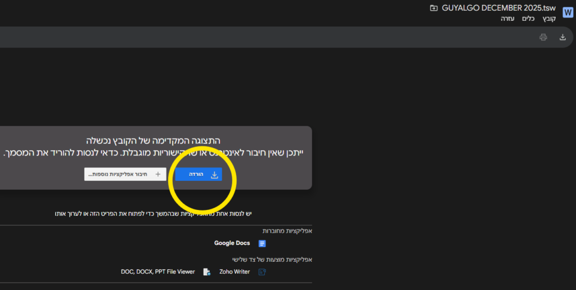Open the עזרה (Help) menu

pos(507,19)
